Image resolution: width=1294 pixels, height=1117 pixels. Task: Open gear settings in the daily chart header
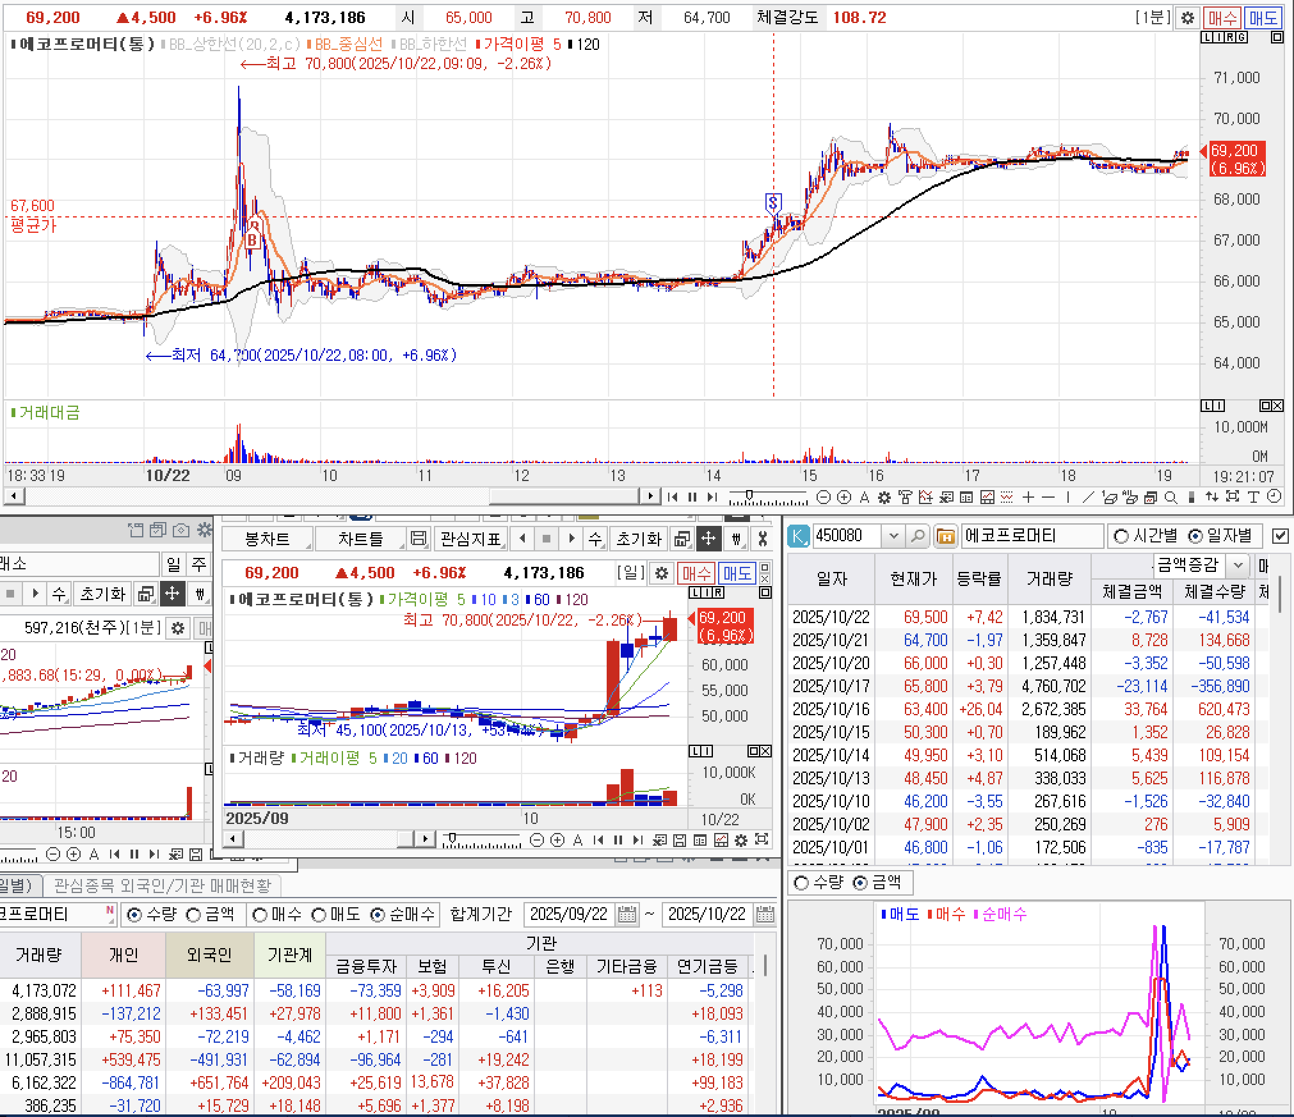click(x=662, y=573)
